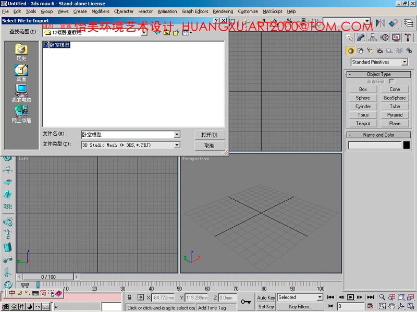Viewport: 417px width, 312px height.
Task: Click the water waves icon in reactor toolbar
Action: 8,206
